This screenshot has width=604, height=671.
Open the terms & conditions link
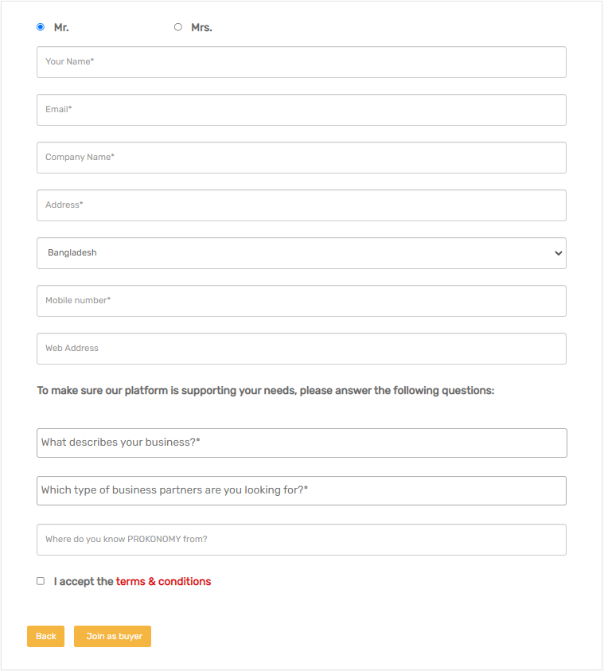point(163,582)
